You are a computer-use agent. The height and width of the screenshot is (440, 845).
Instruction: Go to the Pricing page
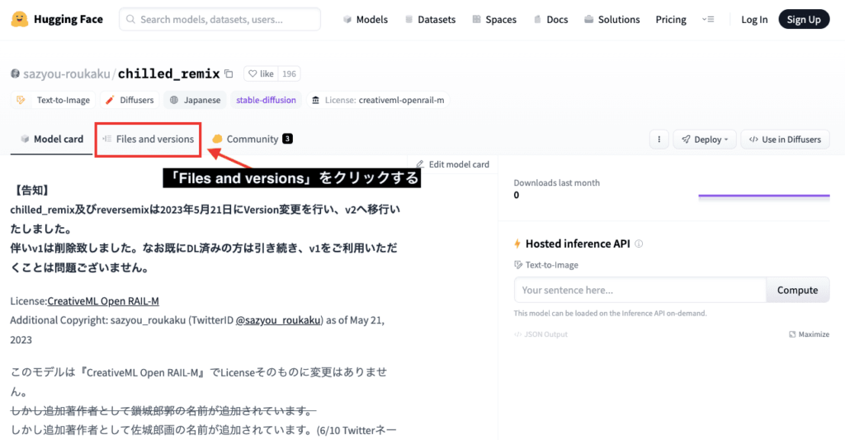(x=671, y=20)
